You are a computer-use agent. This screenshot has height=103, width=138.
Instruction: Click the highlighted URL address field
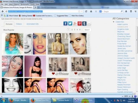(25, 11)
